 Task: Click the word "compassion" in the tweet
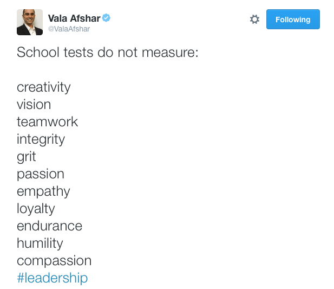pos(54,261)
